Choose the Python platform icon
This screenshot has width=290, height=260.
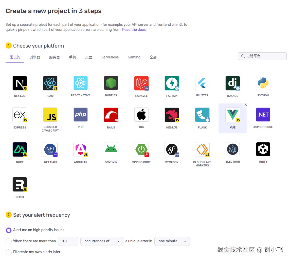tap(263, 83)
